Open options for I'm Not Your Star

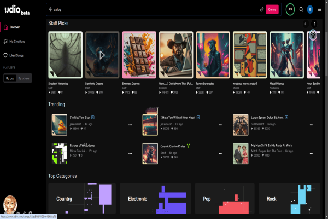pos(130,125)
